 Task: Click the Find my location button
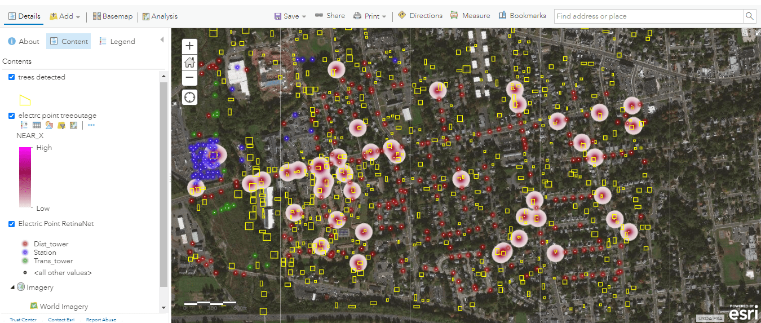pyautogui.click(x=189, y=98)
